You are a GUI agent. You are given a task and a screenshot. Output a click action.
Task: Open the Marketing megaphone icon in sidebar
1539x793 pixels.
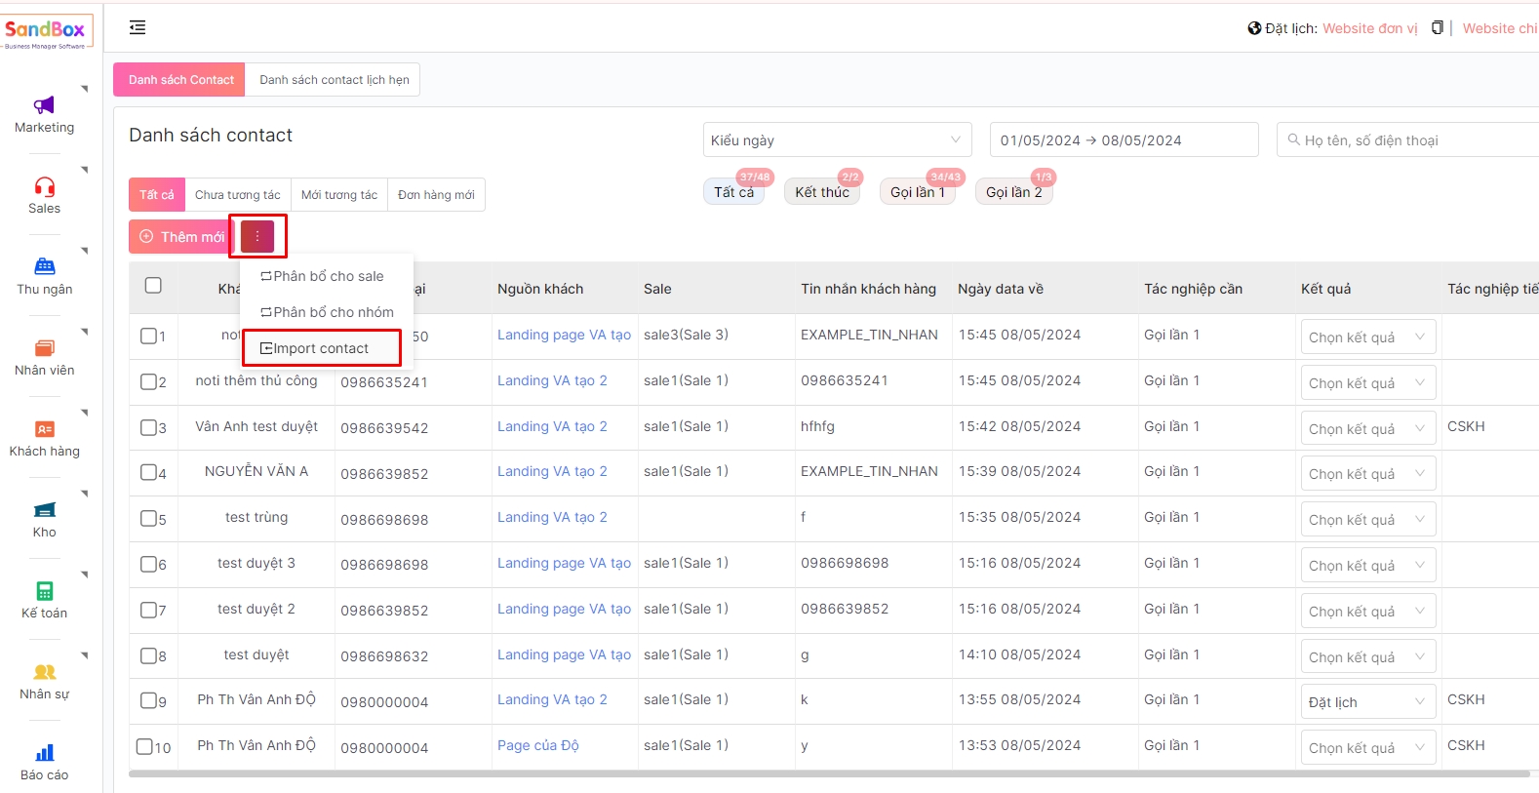click(x=44, y=106)
